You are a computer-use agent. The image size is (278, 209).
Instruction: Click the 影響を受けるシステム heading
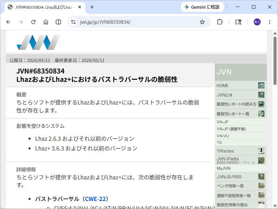coord(40,126)
